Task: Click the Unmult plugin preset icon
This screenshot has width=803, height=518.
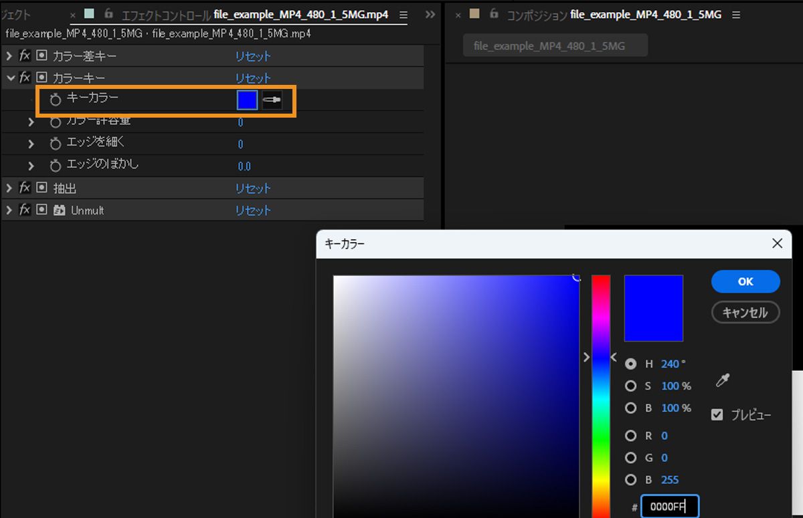Action: [60, 210]
